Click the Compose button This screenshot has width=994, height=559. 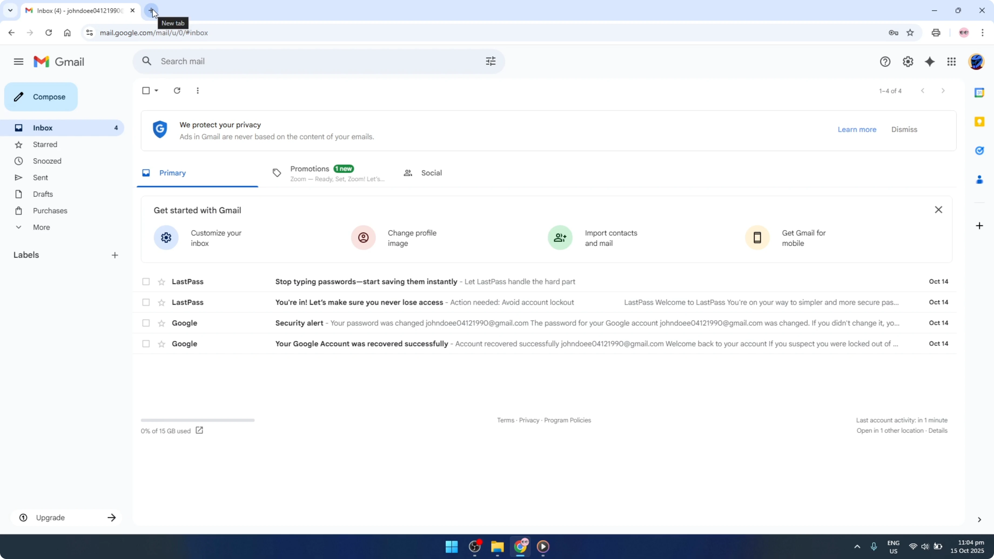point(41,97)
